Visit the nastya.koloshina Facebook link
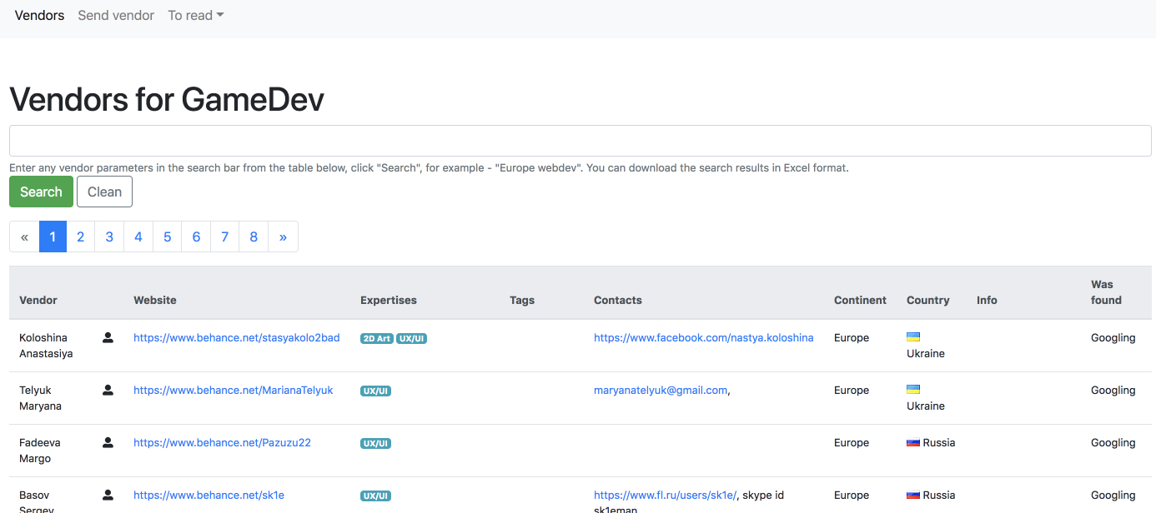1156x513 pixels. [703, 337]
